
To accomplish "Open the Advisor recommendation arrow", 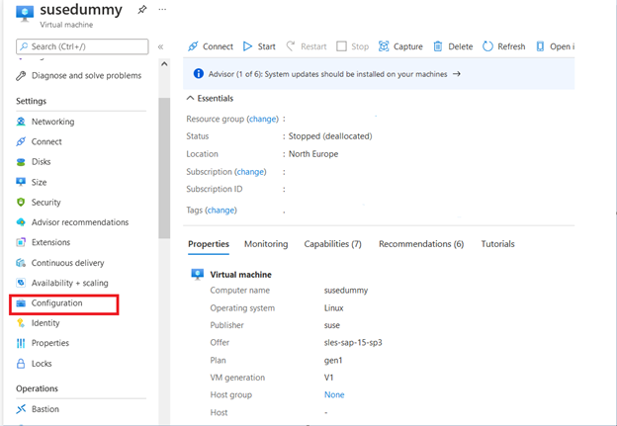I will 457,74.
